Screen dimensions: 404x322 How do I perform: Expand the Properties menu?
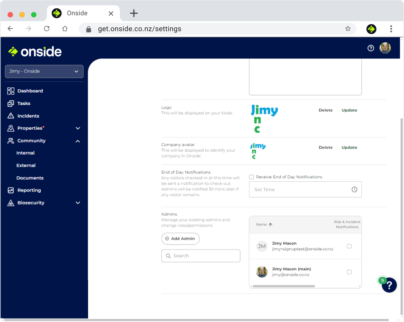coord(78,128)
